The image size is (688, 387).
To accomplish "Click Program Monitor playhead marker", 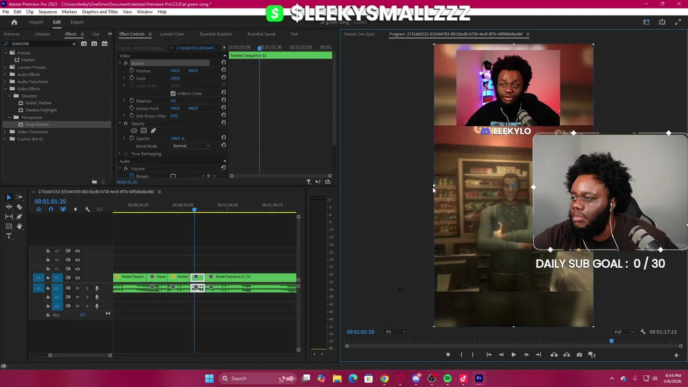I will tap(611, 341).
